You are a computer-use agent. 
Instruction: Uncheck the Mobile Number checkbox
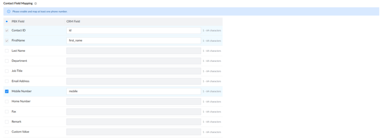(x=7, y=91)
